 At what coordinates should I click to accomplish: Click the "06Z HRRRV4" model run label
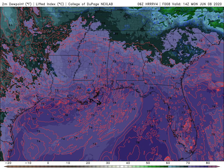(148, 4)
